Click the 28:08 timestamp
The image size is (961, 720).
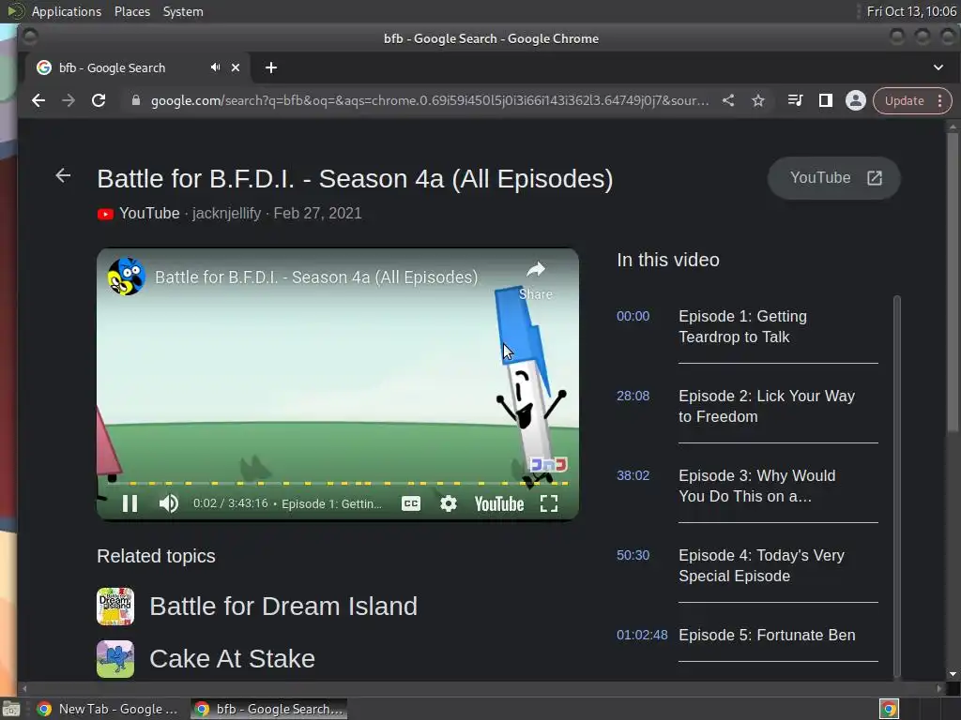tap(633, 397)
